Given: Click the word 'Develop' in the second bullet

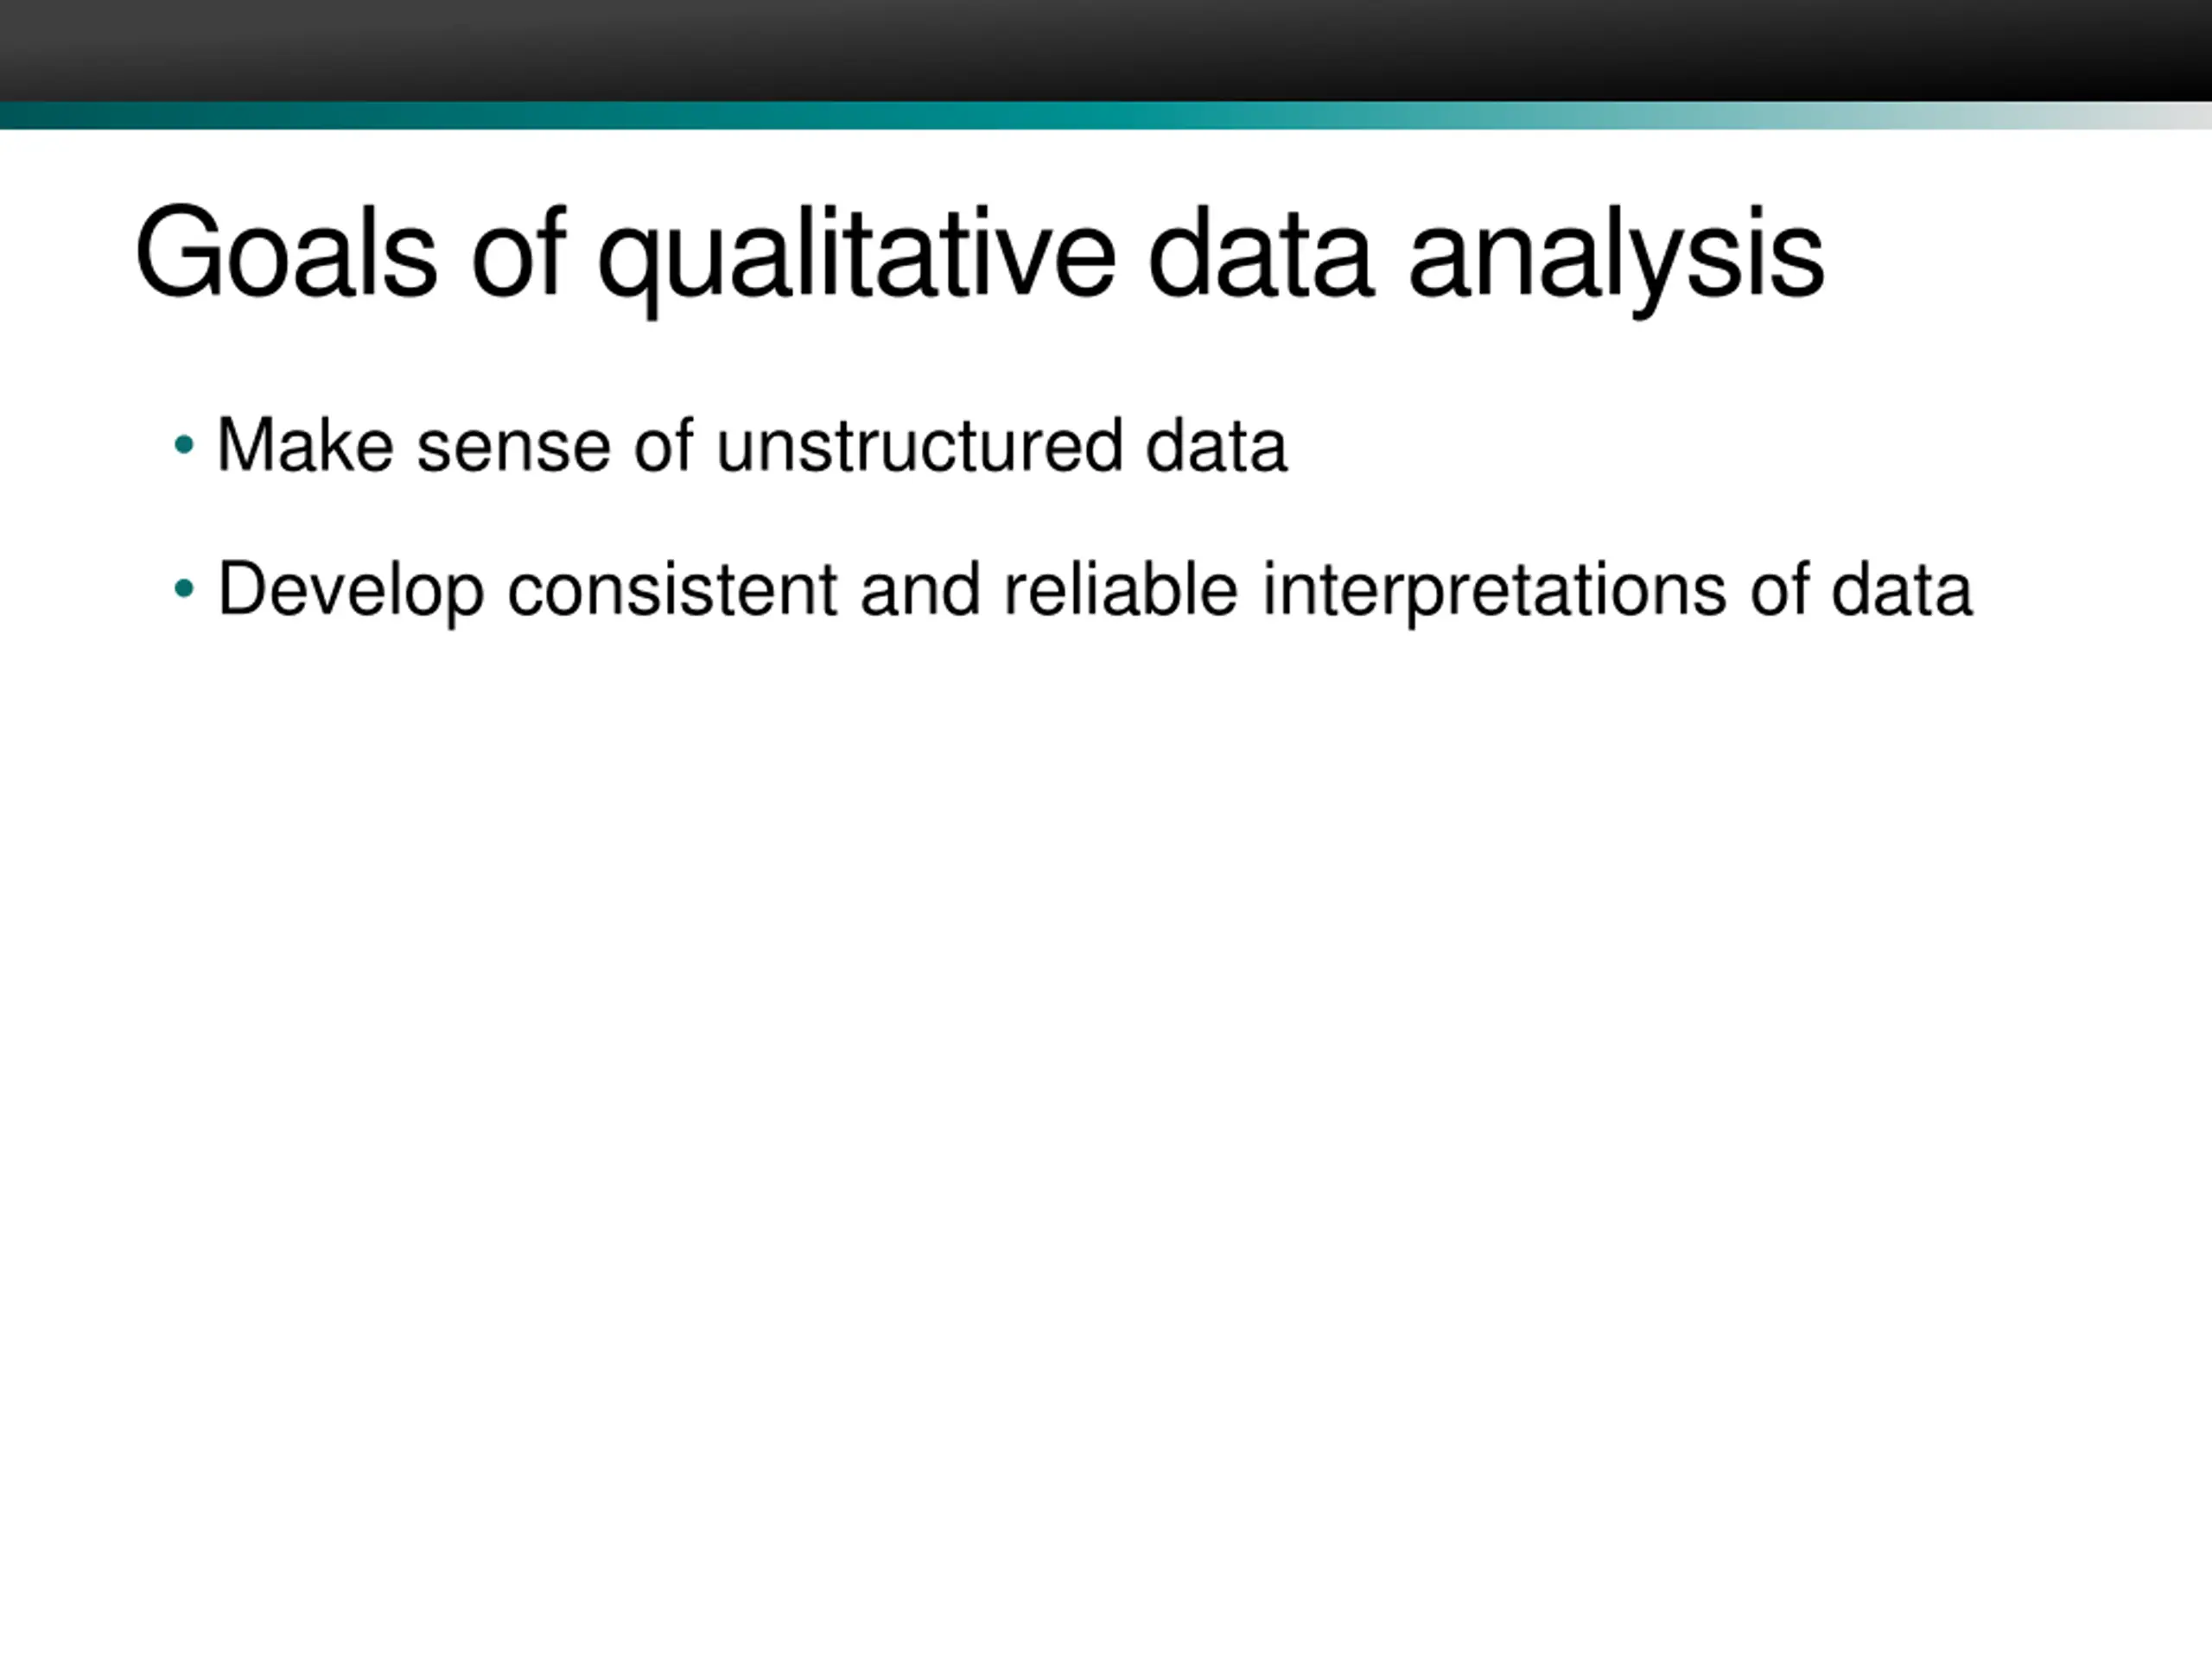Looking at the screenshot, I should 351,593.
